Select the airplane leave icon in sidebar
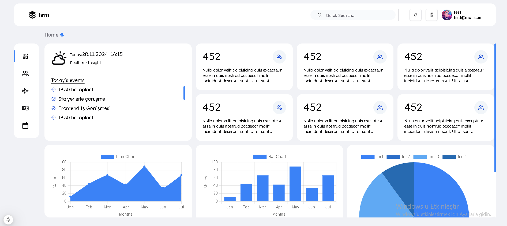Image resolution: width=507 pixels, height=226 pixels. pyautogui.click(x=25, y=91)
